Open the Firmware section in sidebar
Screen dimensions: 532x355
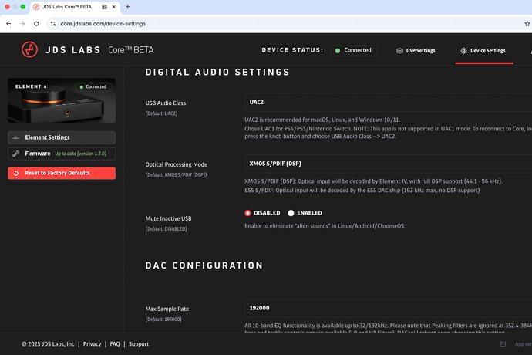point(62,154)
